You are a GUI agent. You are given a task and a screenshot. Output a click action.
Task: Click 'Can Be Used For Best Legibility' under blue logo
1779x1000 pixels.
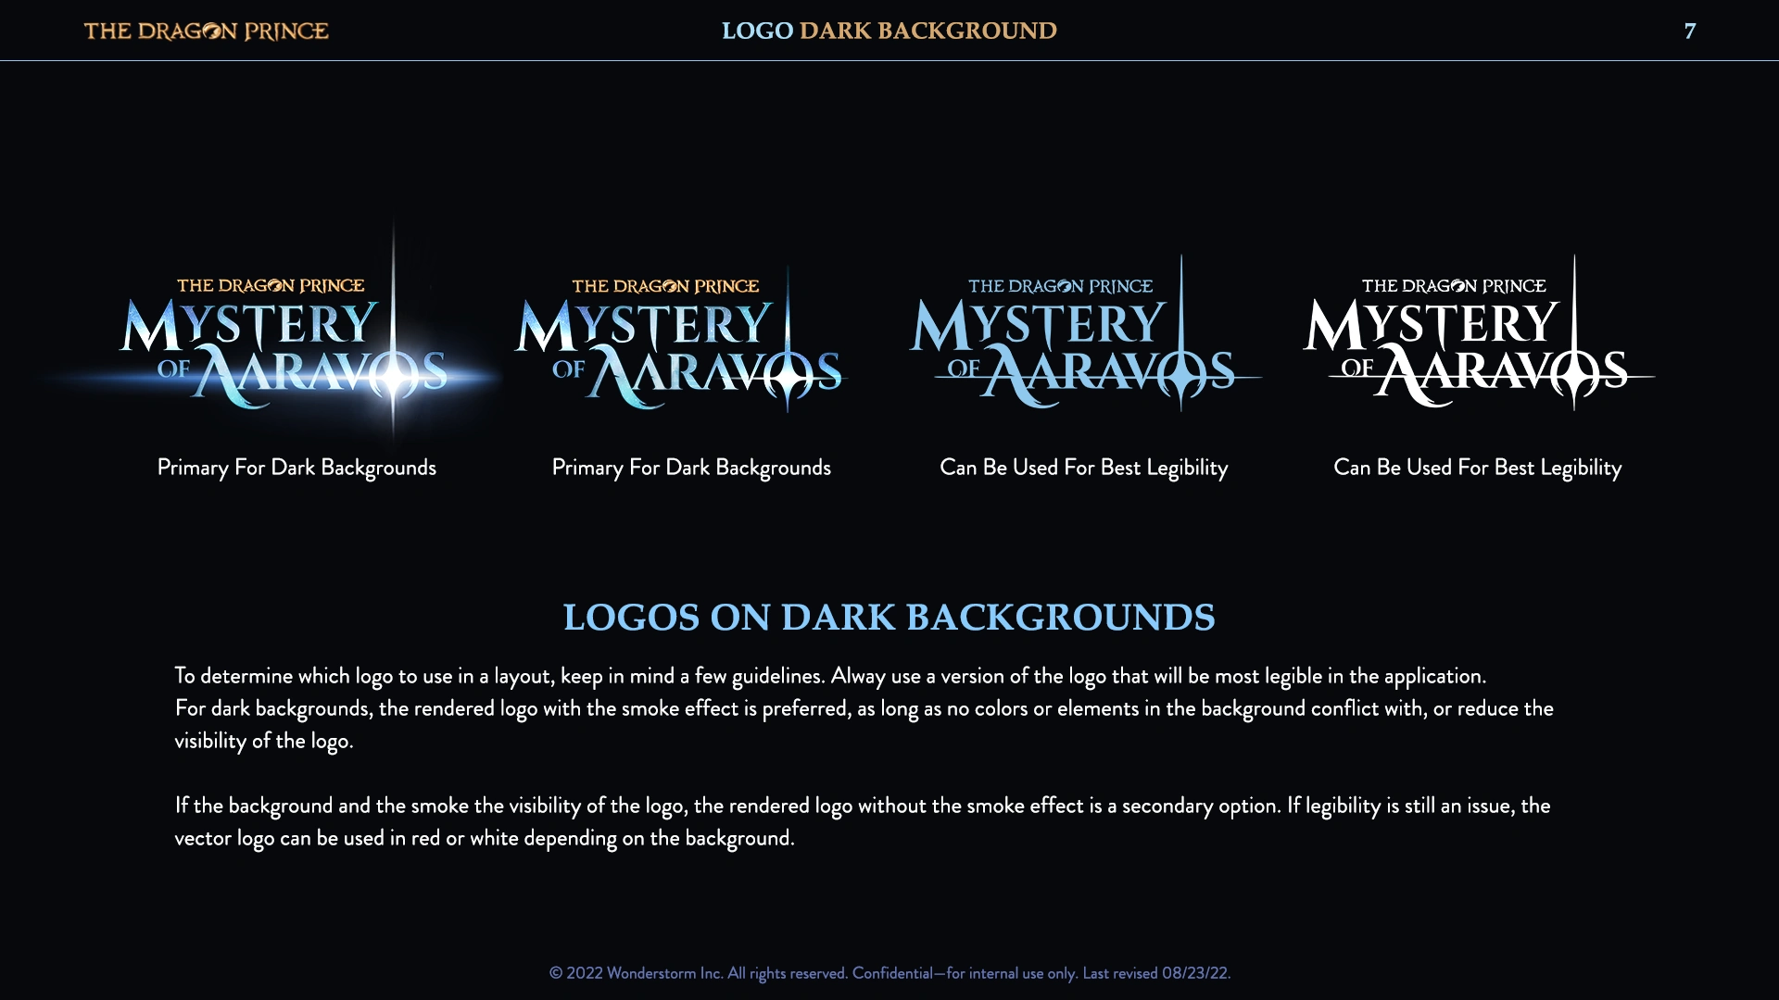click(x=1084, y=468)
